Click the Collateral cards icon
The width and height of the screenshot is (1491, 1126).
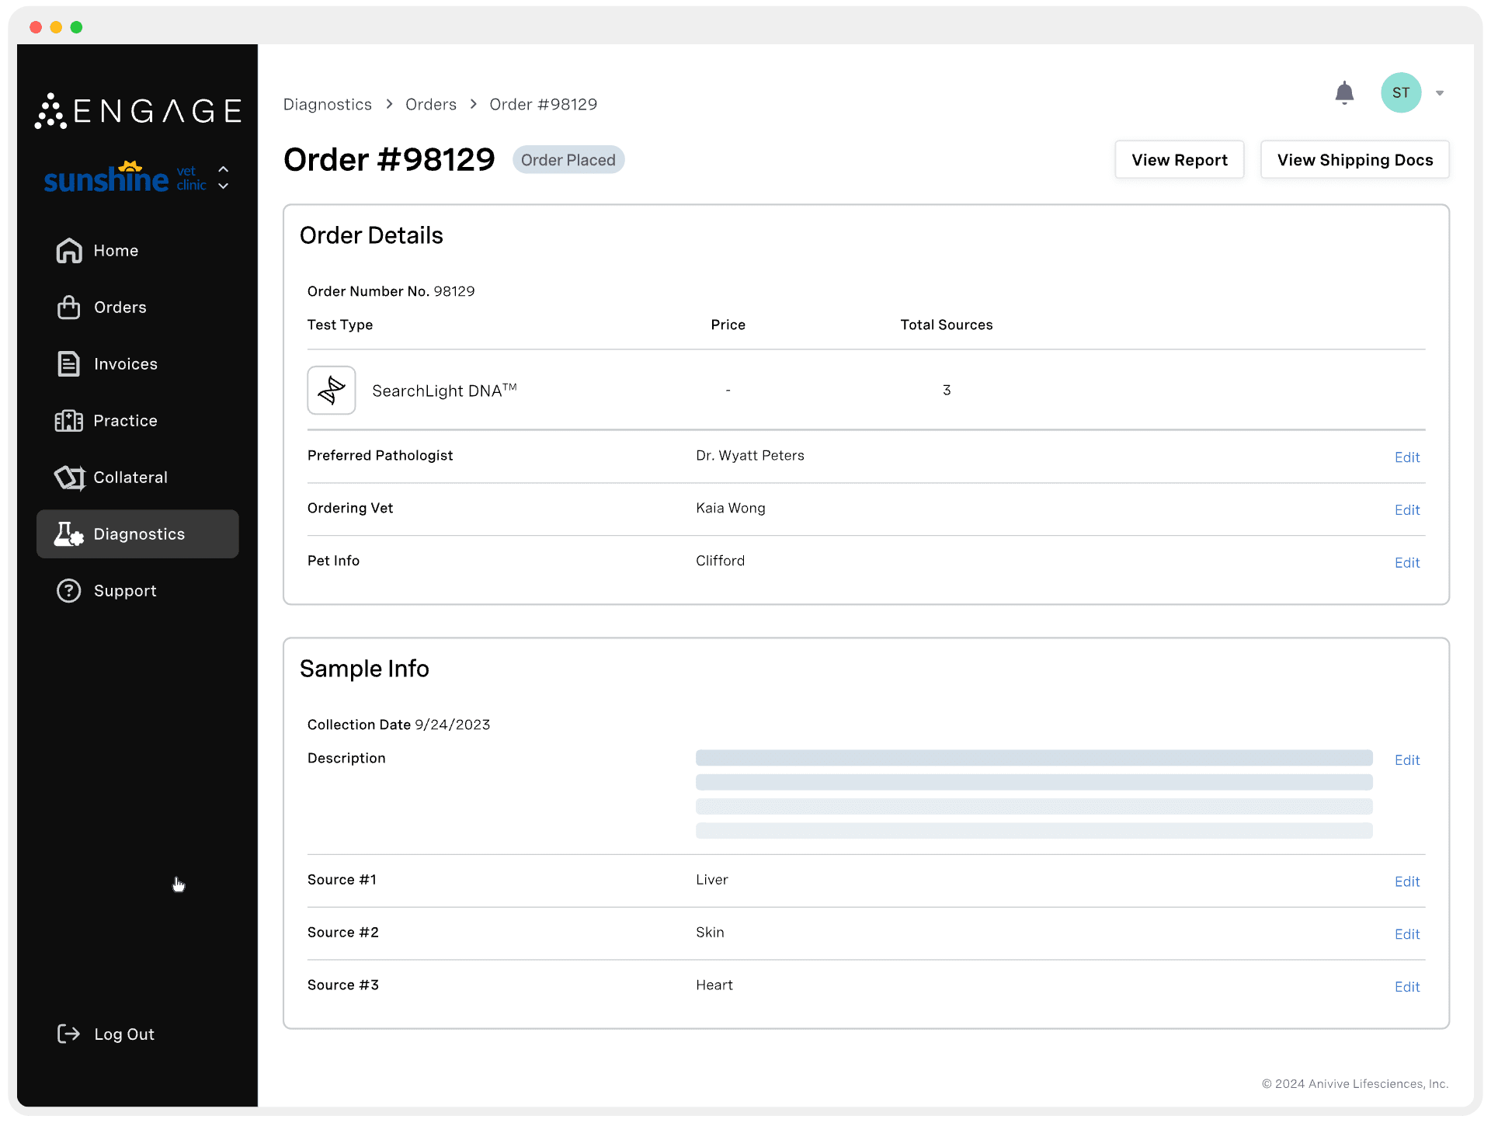click(x=69, y=478)
